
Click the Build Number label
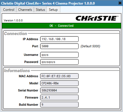(28, 105)
